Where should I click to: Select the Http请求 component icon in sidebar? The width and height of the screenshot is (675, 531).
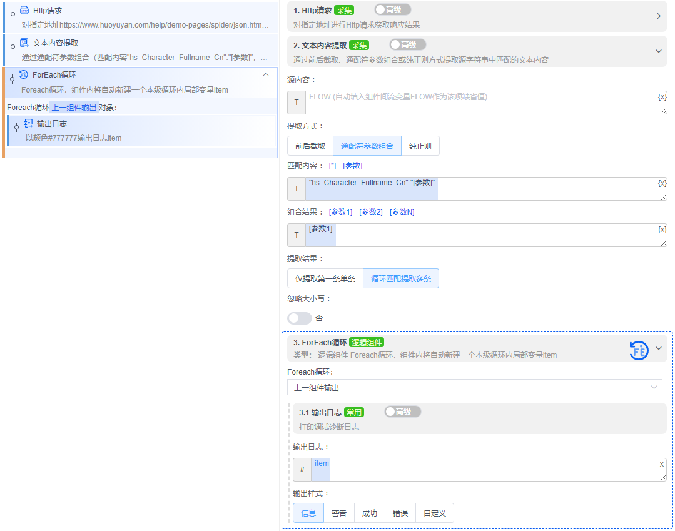(x=23, y=9)
